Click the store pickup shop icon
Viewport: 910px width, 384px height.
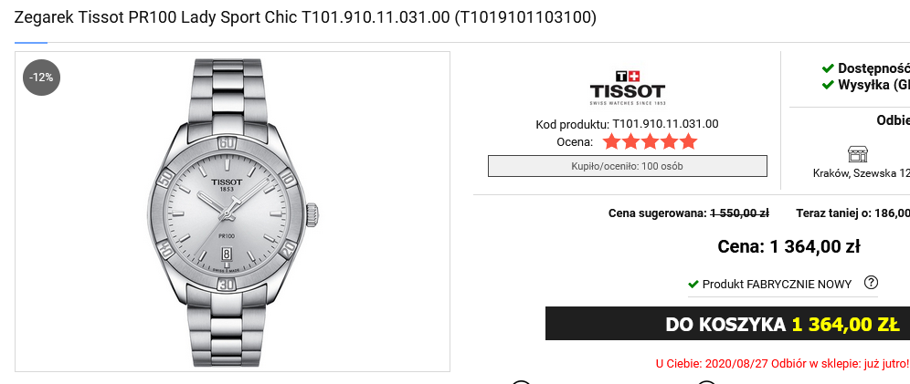[x=857, y=153]
